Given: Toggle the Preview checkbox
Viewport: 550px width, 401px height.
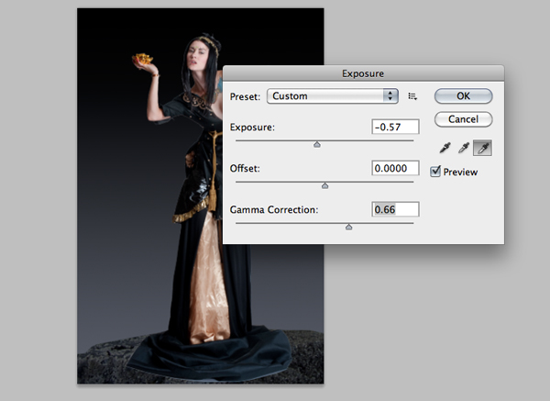Looking at the screenshot, I should point(435,172).
